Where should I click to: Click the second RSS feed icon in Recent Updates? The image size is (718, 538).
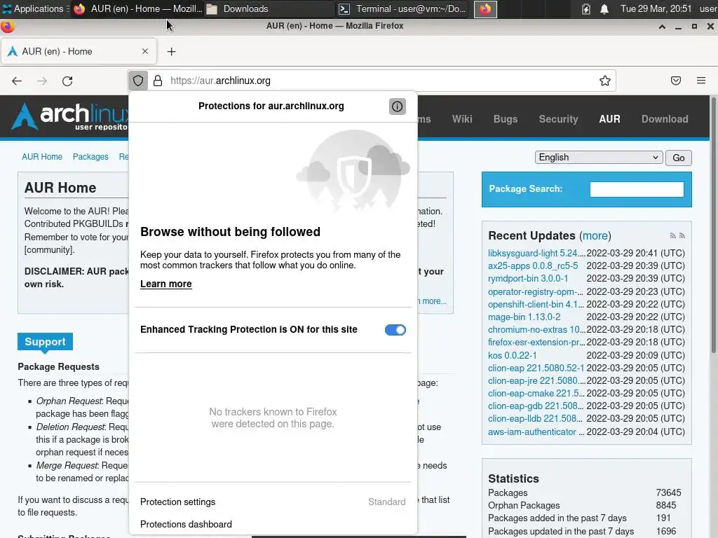(682, 235)
